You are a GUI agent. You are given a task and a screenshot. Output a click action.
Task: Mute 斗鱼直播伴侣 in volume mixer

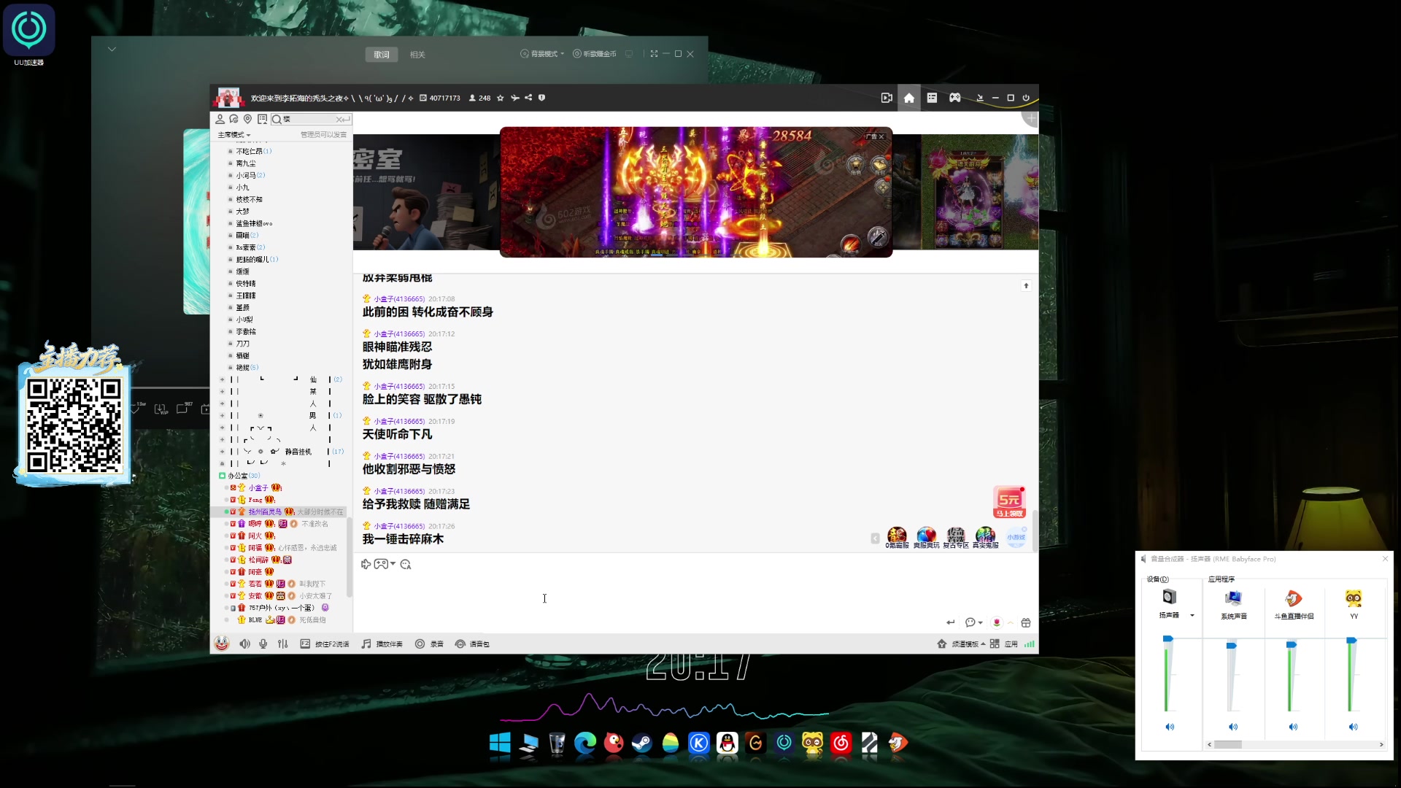tap(1293, 727)
